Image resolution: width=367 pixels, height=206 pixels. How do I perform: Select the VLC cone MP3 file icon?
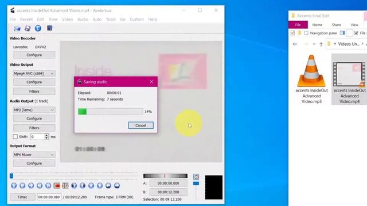coord(311,71)
